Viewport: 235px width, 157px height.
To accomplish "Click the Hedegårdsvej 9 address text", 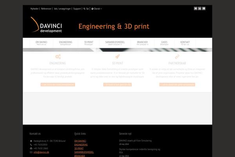I will [x=49, y=141].
